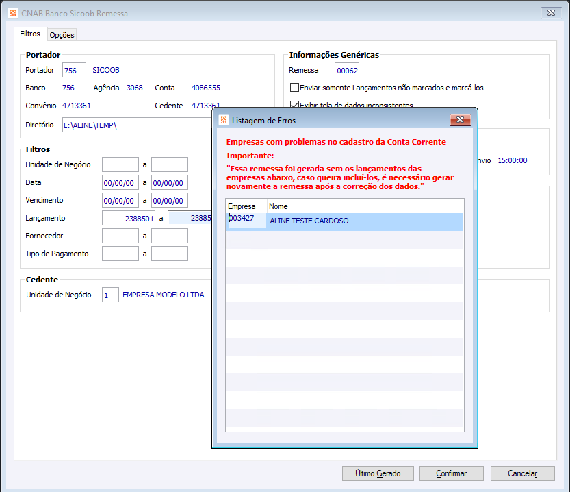The height and width of the screenshot is (492, 570).
Task: Click the EMPRESA MODELO LTDA text
Action: (x=164, y=295)
